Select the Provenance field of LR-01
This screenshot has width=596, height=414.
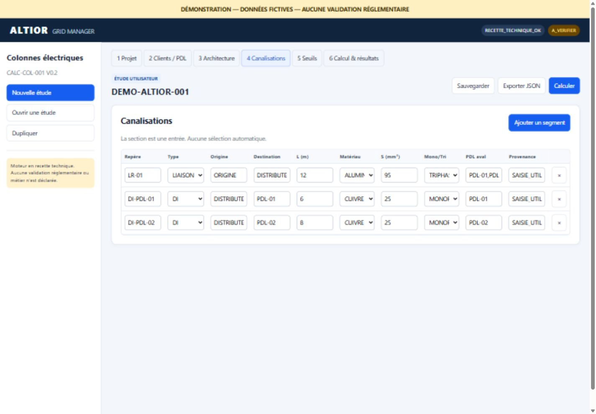(x=527, y=175)
